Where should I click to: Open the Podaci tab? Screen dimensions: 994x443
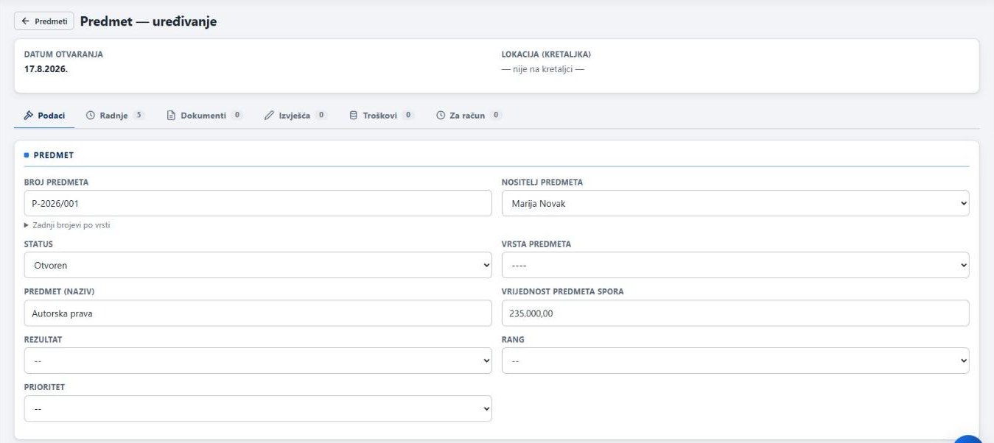tap(44, 115)
